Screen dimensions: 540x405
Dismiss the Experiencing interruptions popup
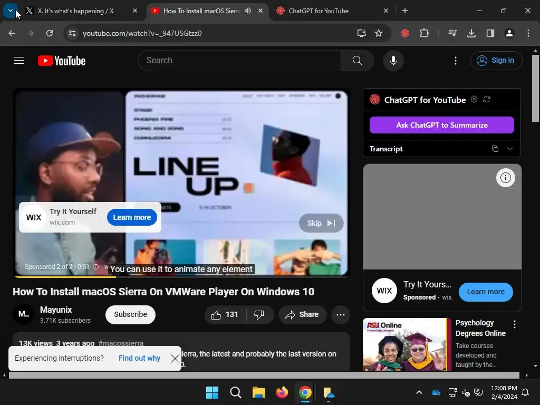pyautogui.click(x=175, y=359)
